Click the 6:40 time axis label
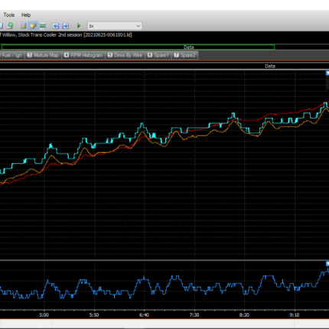This screenshot has height=329, width=329. click(x=144, y=315)
